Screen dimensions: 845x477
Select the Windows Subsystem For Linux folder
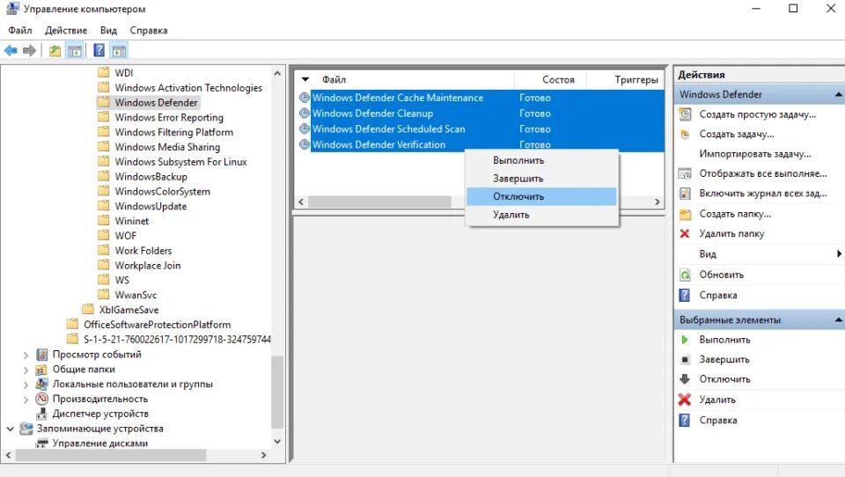pyautogui.click(x=180, y=162)
